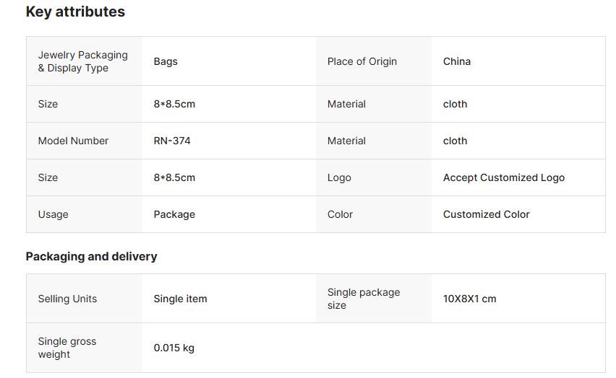Select the Single item value
This screenshot has height=378, width=616.
coord(180,299)
